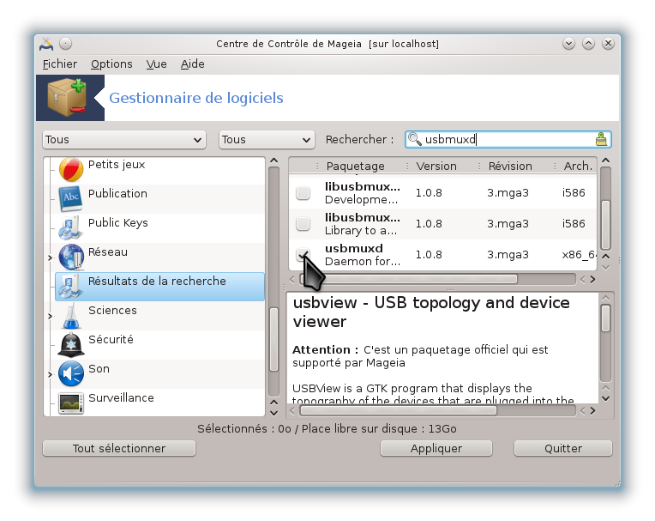Image resolution: width=655 pixels, height=521 pixels.
Task: Click x86_64 arch cell of usbmuxd
Action: tap(579, 255)
